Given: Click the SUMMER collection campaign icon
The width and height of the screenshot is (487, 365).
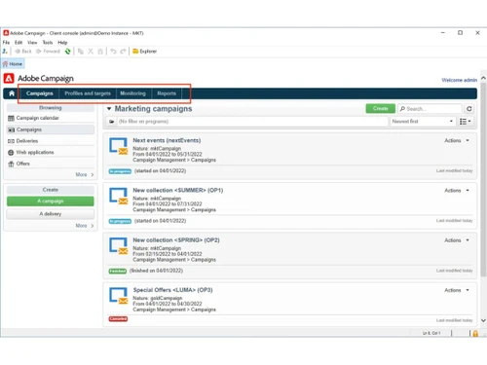Looking at the screenshot, I should coord(118,197).
